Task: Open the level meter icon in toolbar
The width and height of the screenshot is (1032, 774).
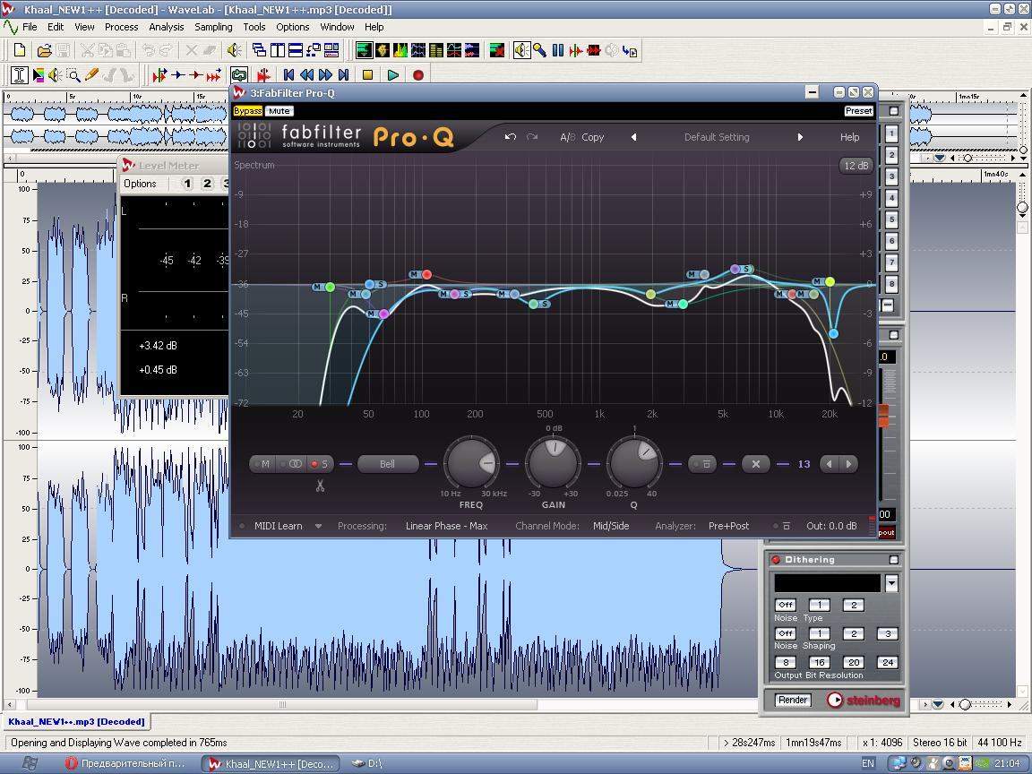Action: 364,51
